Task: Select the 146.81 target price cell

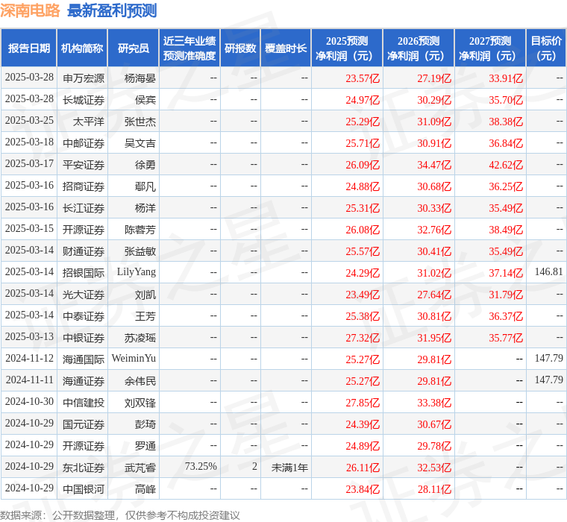Action: (x=548, y=272)
